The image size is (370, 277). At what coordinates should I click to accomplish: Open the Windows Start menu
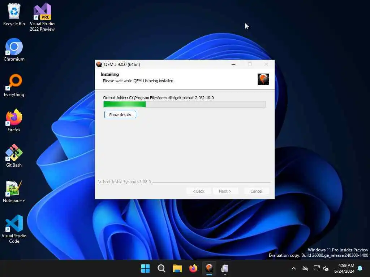click(145, 268)
